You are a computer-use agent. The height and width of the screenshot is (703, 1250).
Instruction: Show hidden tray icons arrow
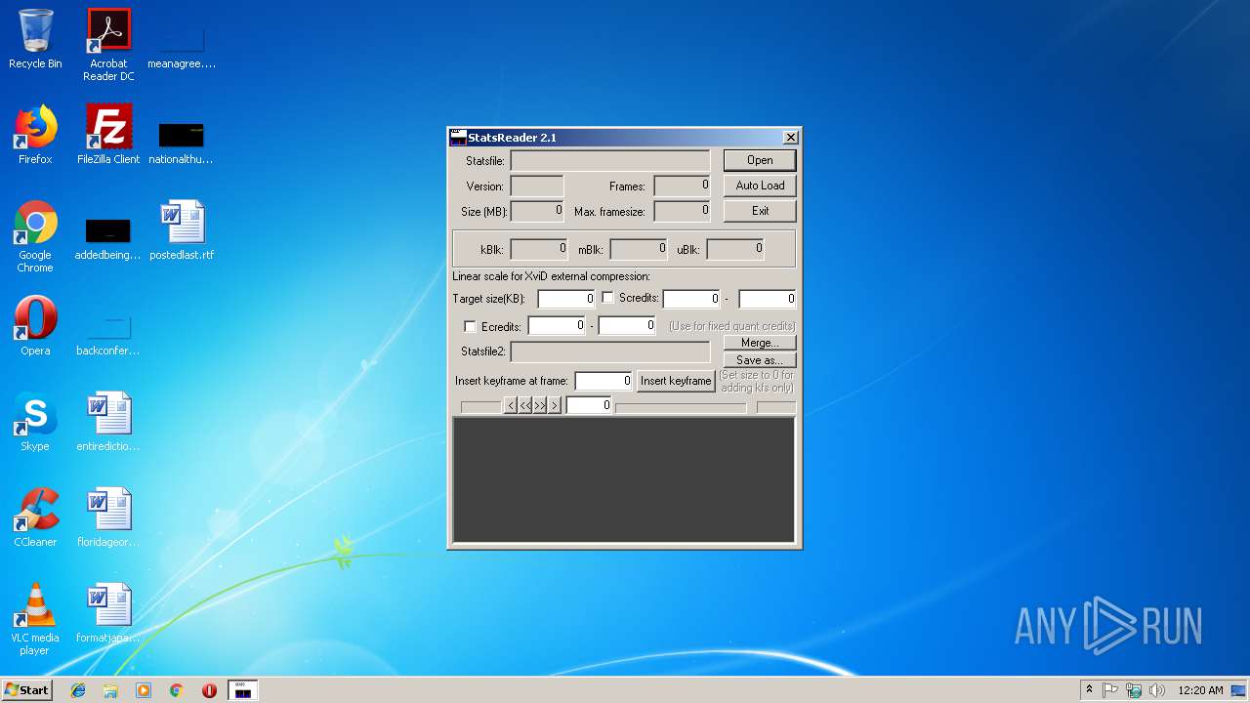[x=1089, y=690]
